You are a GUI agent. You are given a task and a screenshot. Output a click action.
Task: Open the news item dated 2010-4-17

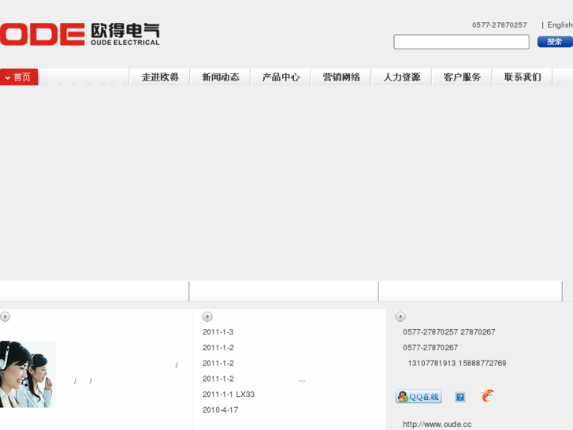point(221,409)
